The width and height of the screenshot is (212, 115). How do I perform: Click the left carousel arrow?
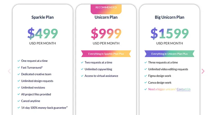[9, 71]
